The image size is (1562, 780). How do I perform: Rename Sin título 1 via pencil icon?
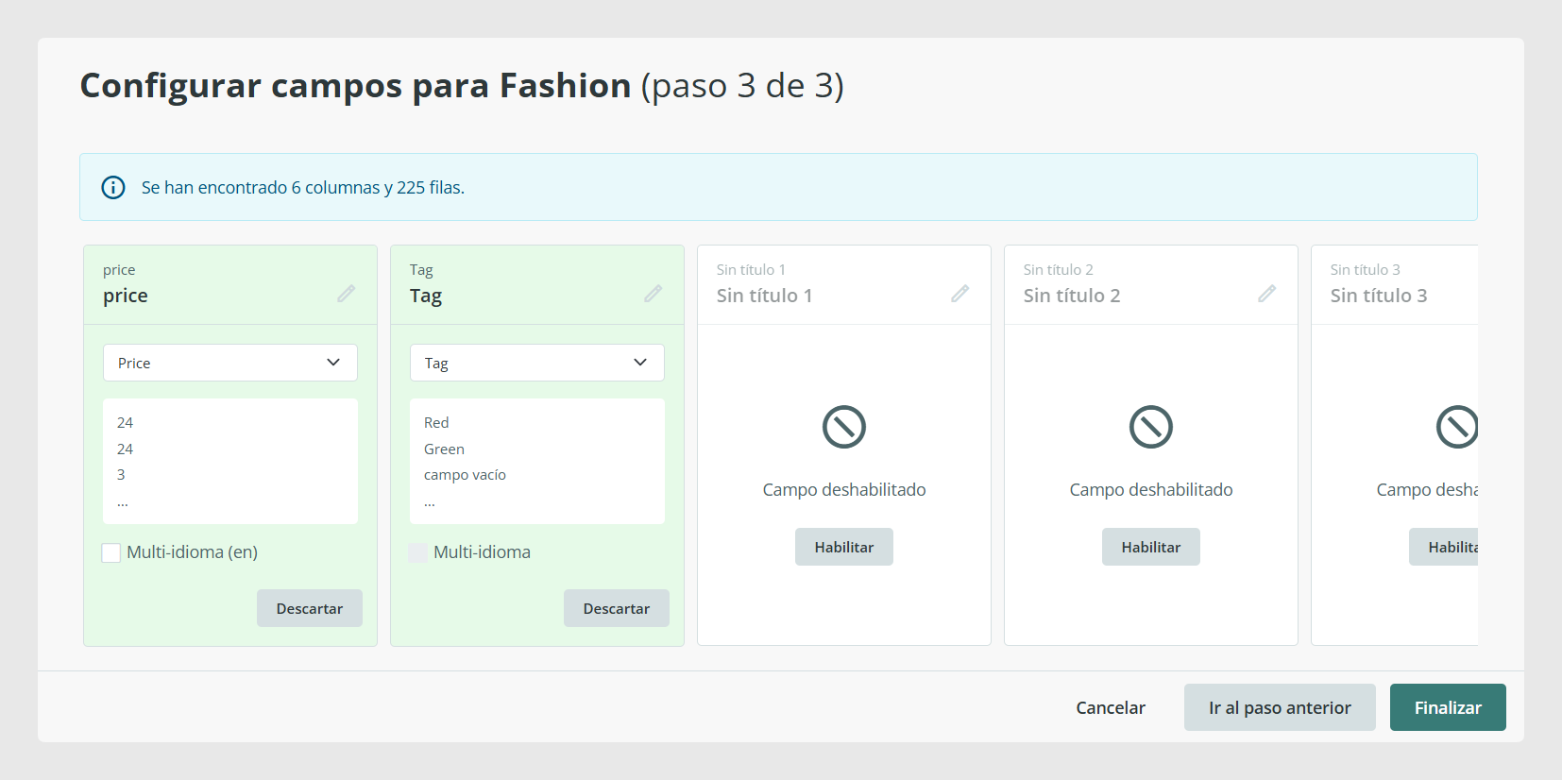click(960, 294)
